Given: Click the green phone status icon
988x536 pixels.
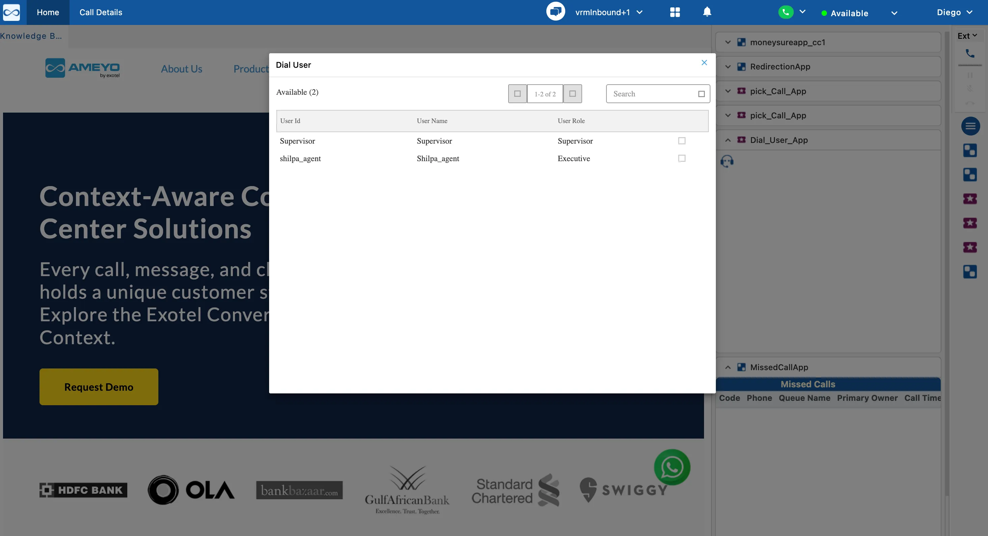Looking at the screenshot, I should (x=785, y=12).
